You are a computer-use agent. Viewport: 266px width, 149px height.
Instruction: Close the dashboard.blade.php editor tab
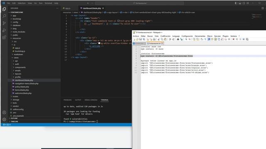[103, 8]
